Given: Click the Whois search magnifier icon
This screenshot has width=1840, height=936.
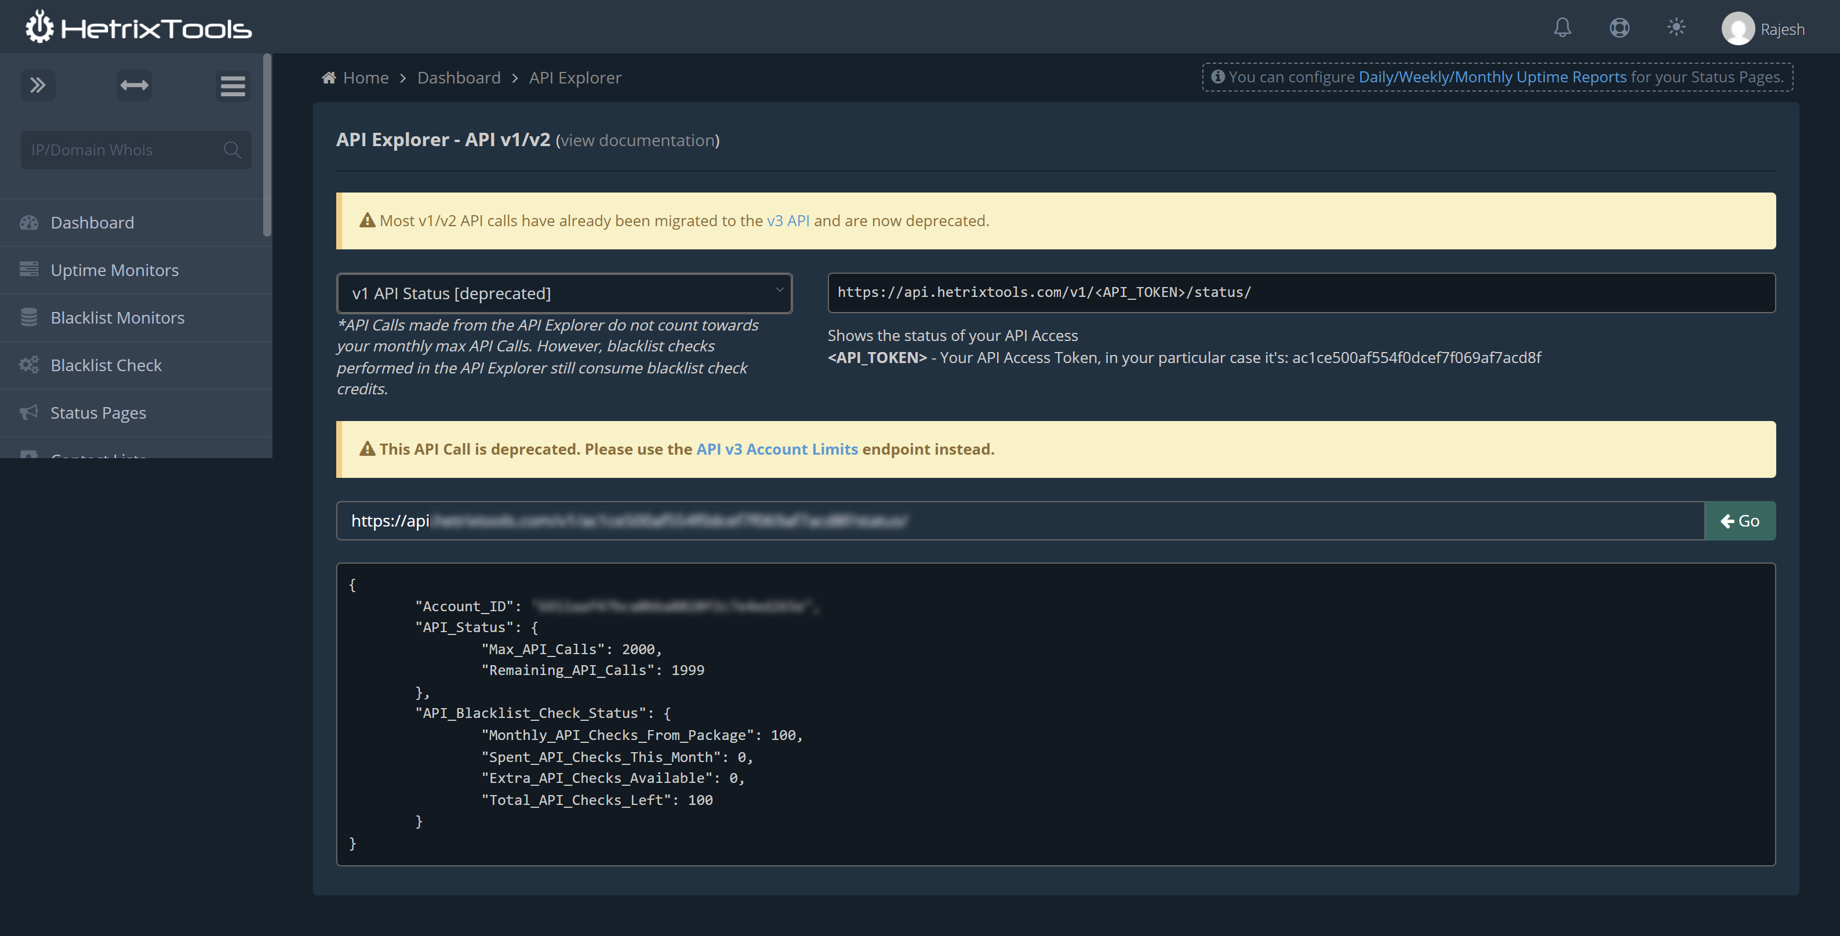Looking at the screenshot, I should point(232,150).
